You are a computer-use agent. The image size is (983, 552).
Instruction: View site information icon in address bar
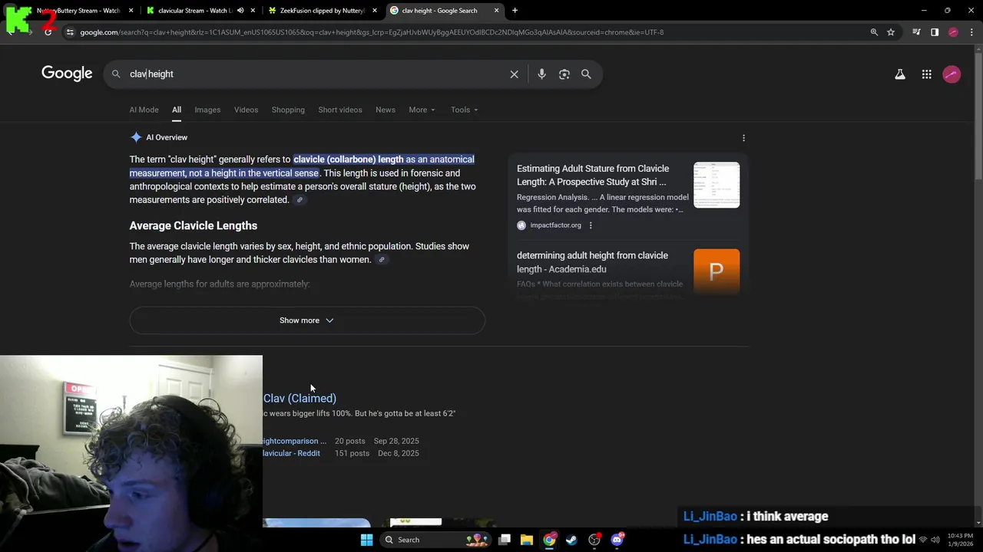(70, 32)
